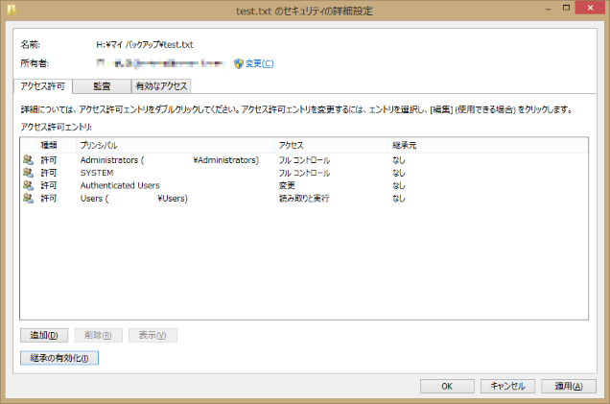Image resolution: width=610 pixels, height=404 pixels.
Task: Confirm the dialog with OK
Action: 447,386
